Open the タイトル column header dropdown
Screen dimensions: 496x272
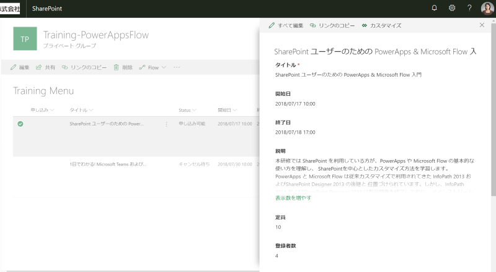[81, 110]
